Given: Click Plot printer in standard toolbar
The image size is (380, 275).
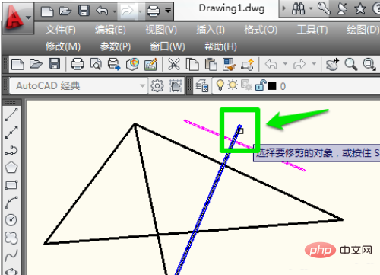Looking at the screenshot, I should click(x=78, y=64).
